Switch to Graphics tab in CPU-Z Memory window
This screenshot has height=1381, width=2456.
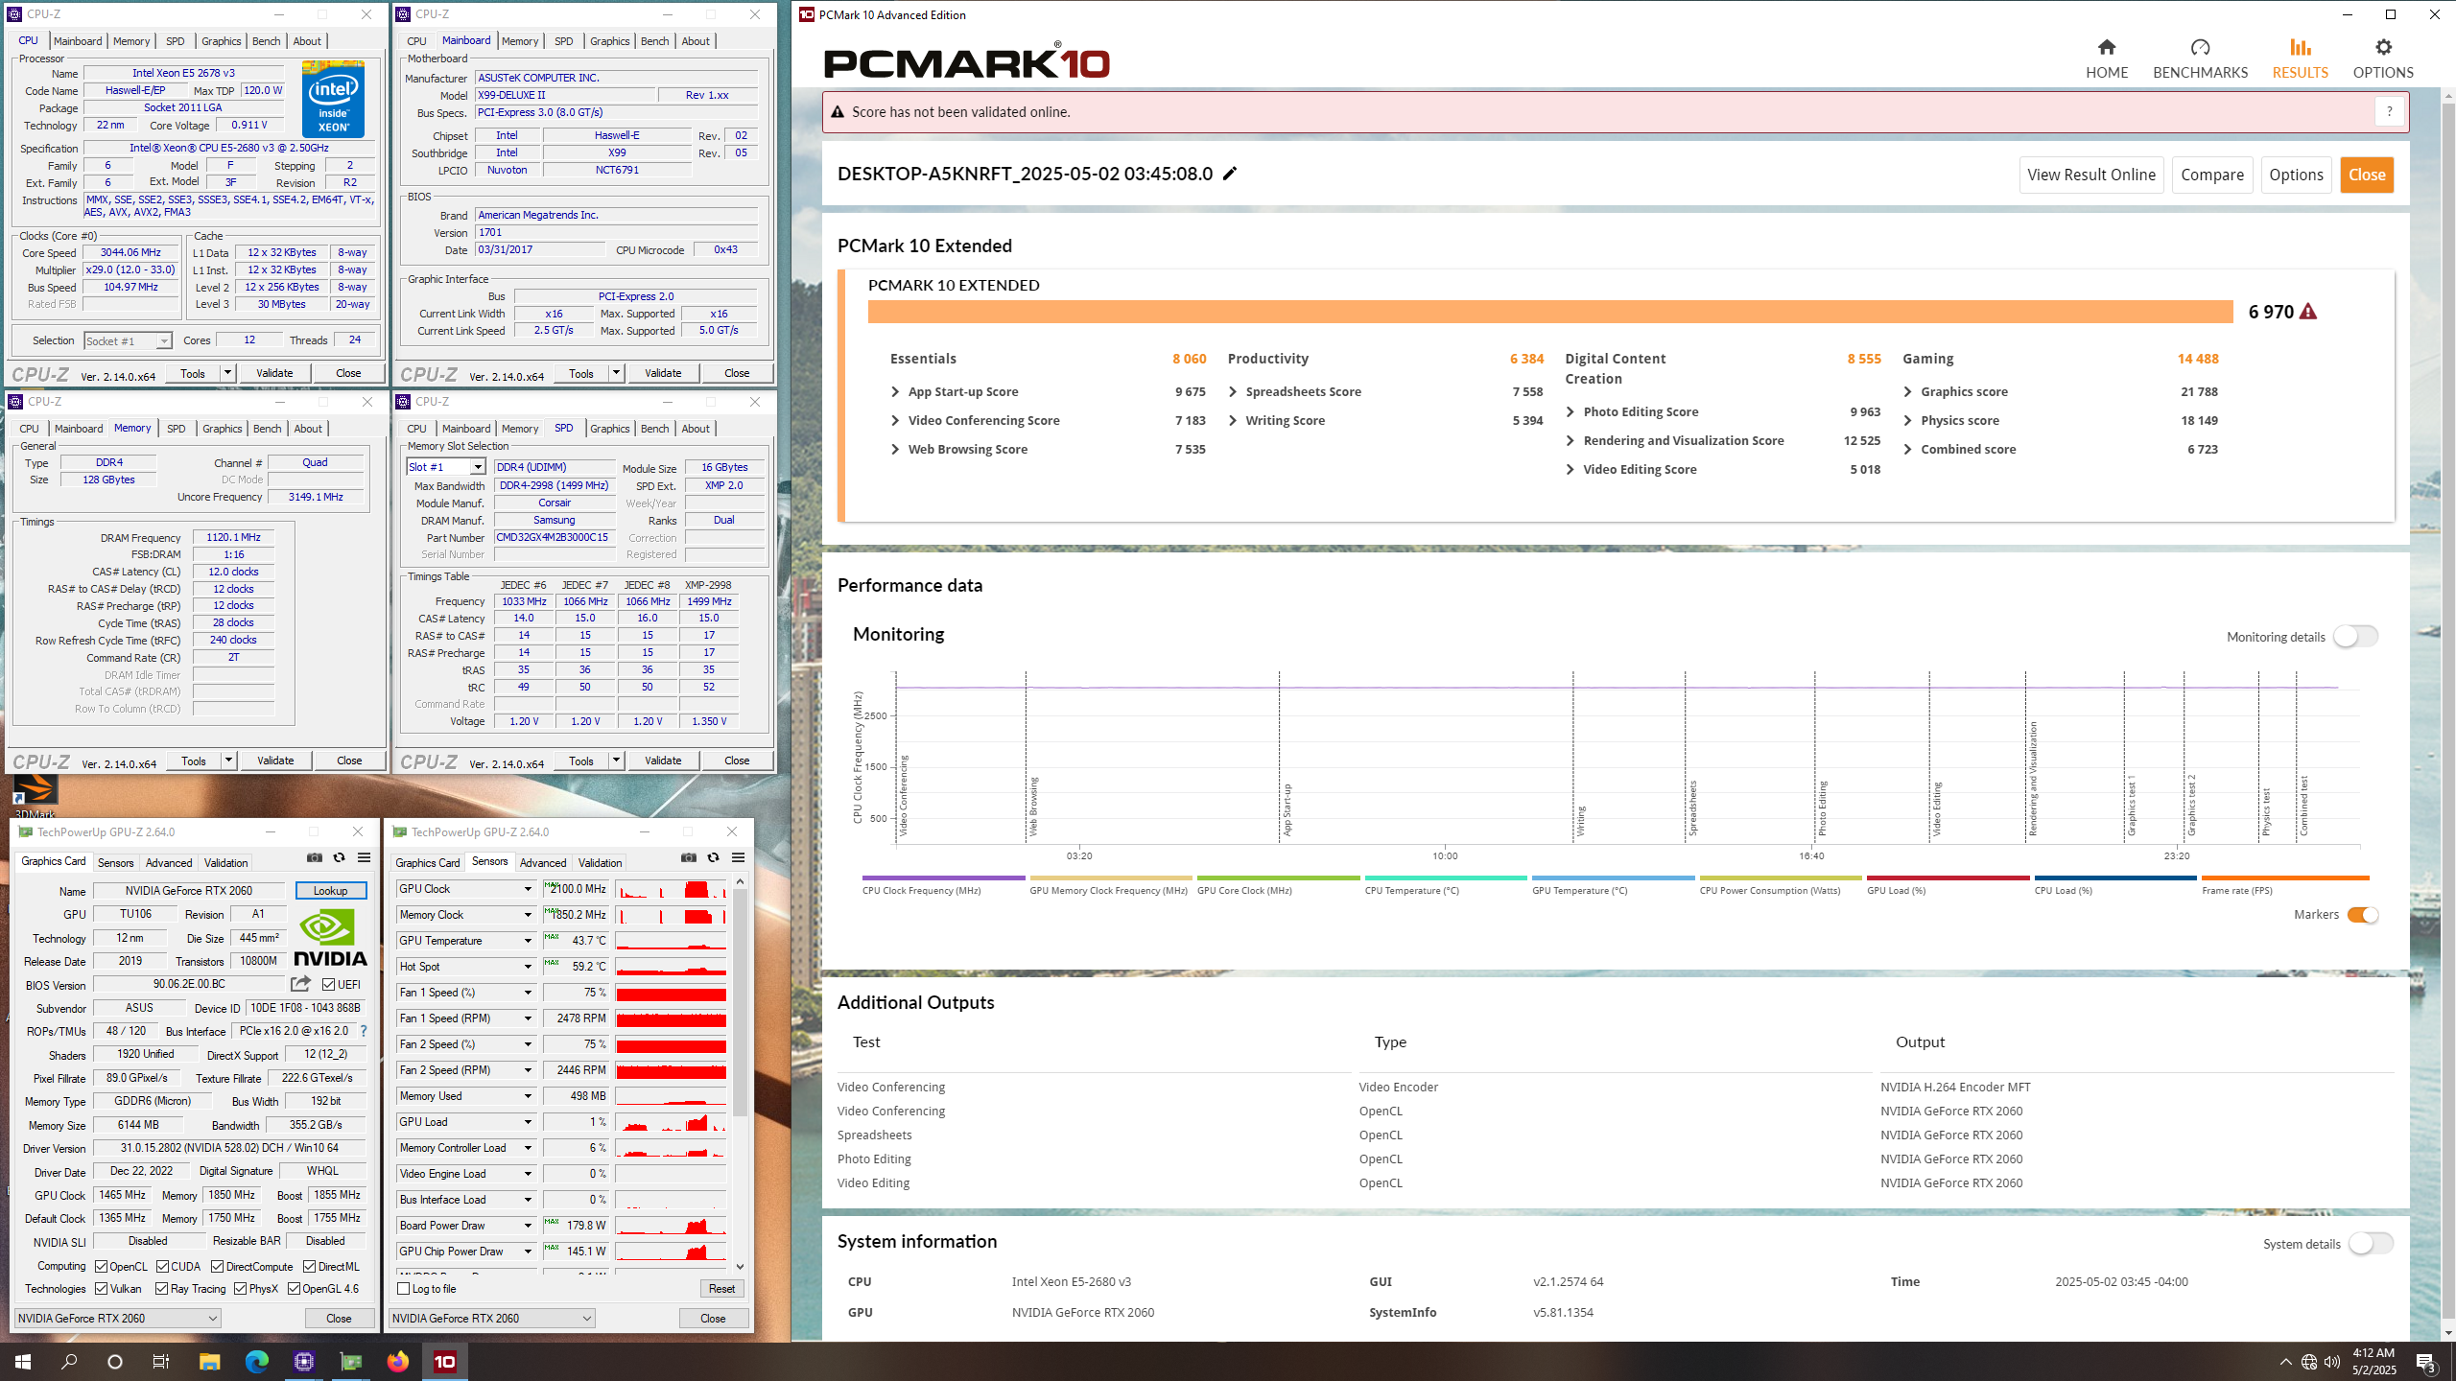222,429
